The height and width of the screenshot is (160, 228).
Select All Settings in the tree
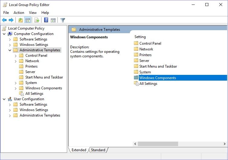pos(34,94)
